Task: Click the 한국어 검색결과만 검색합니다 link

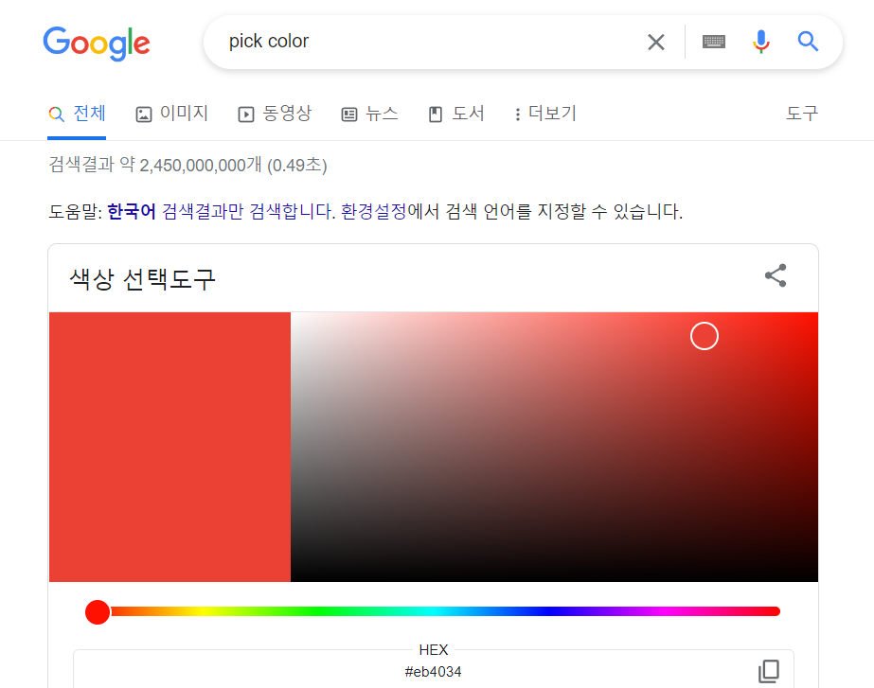Action: coord(221,212)
